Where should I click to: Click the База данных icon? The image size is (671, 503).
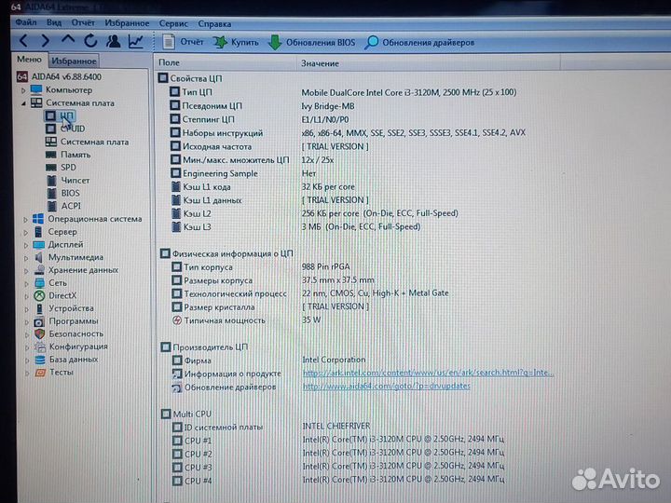(40, 360)
